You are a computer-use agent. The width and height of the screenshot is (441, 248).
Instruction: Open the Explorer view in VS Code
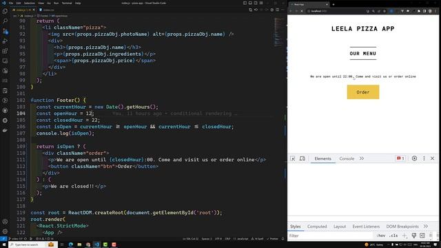[5, 11]
